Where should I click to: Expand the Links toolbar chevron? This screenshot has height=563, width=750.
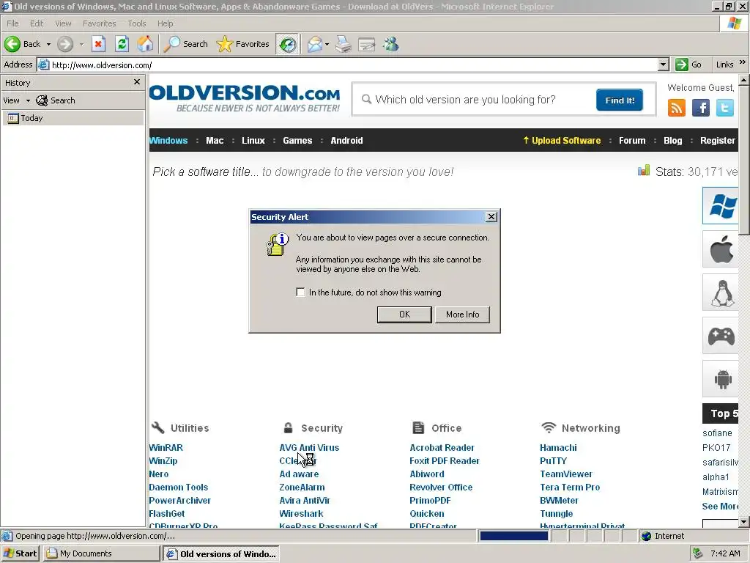743,62
